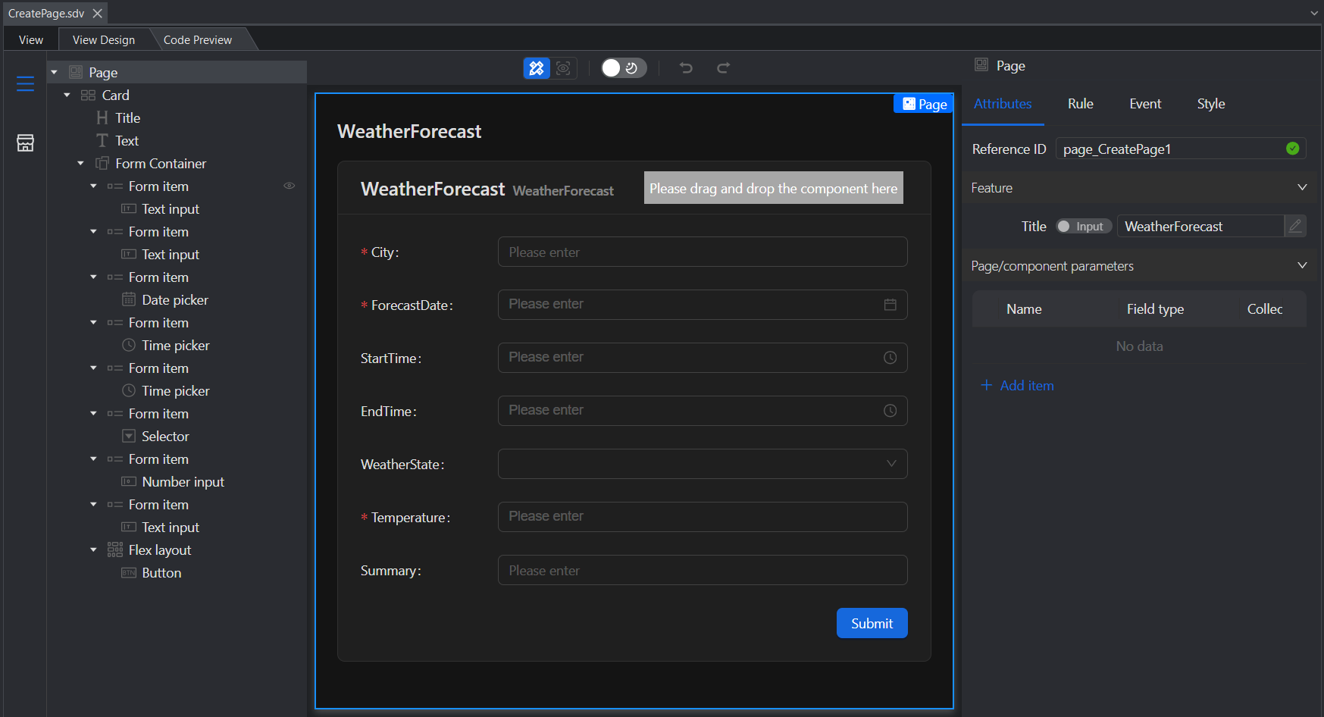Redo the last action

point(724,68)
